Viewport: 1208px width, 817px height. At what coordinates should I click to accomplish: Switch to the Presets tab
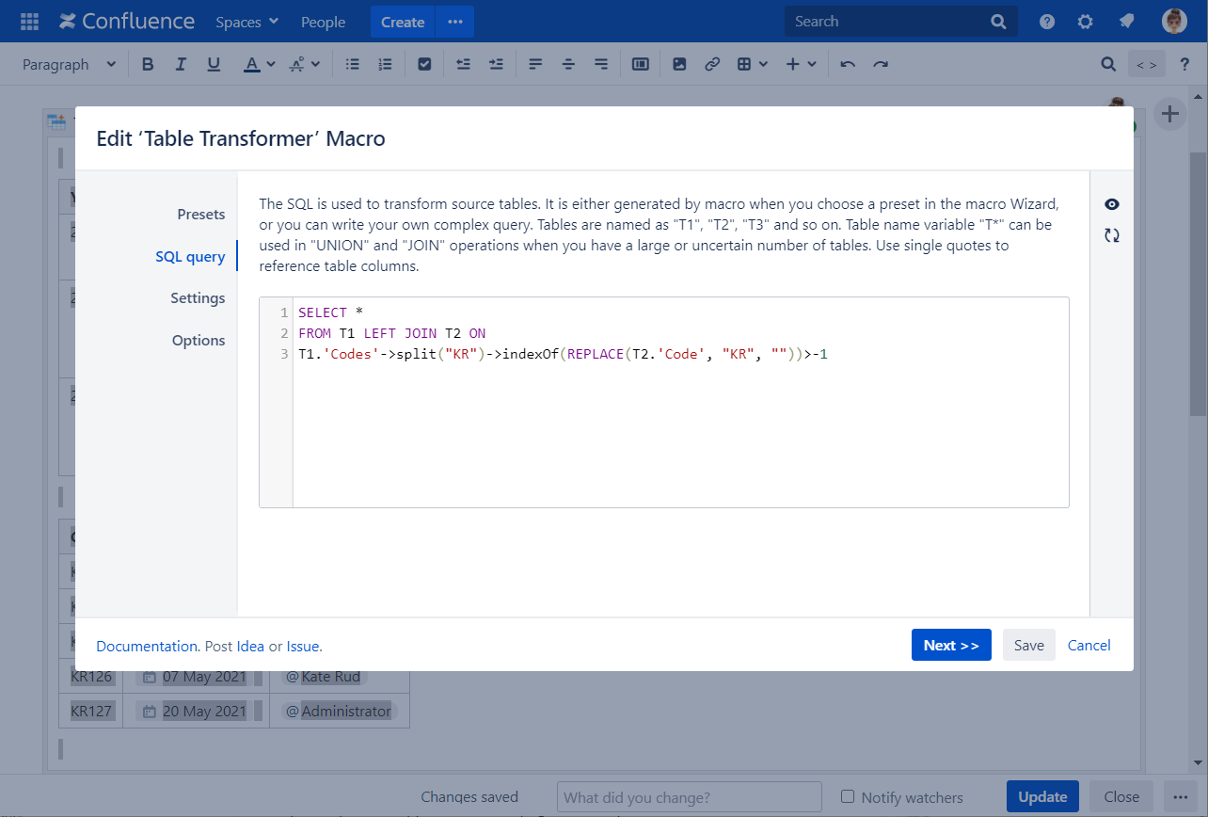pos(200,215)
